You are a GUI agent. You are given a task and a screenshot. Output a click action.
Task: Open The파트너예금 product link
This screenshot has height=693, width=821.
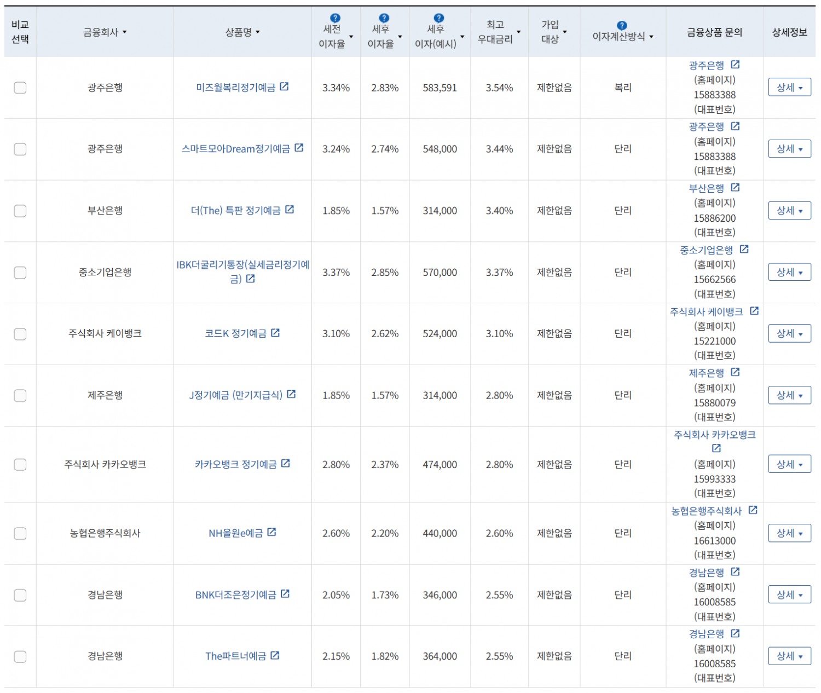tap(236, 656)
